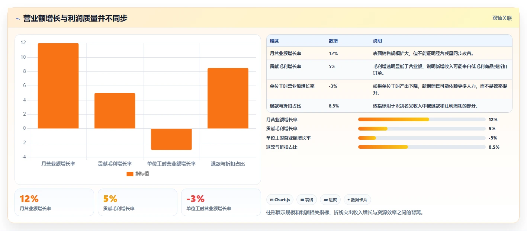The image size is (527, 231).
Task: Click the title 营业额增长与利润质量并不同步
Action: [x=75, y=18]
